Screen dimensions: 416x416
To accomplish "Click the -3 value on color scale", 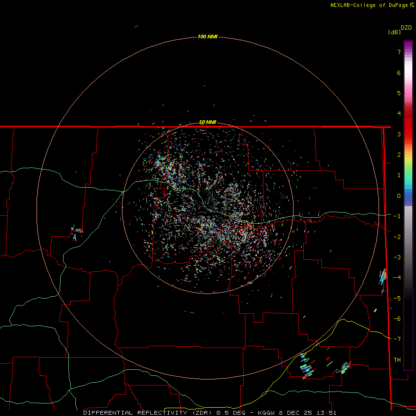I will 397,257.
